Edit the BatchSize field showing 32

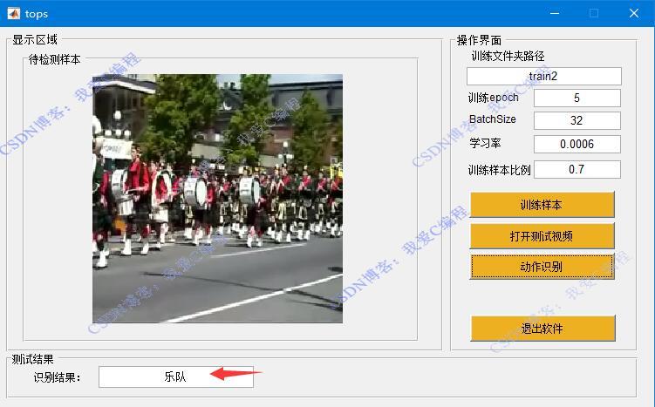pos(577,120)
